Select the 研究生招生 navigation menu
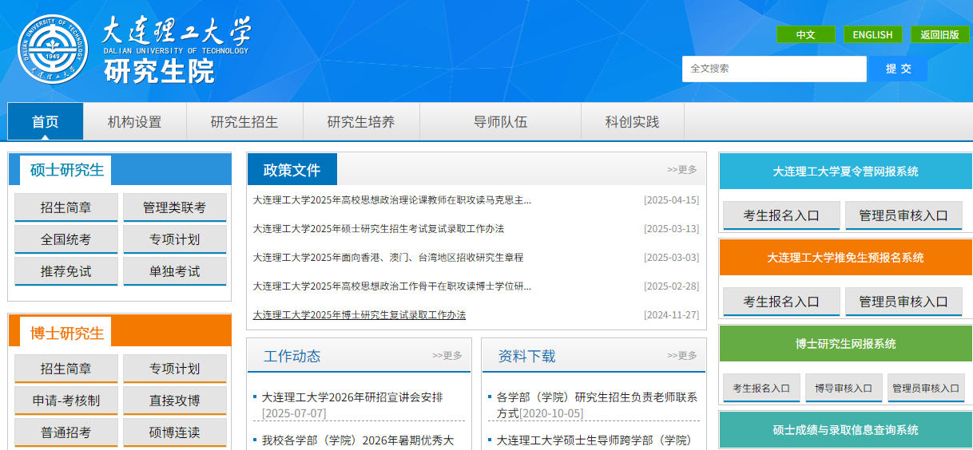Image resolution: width=973 pixels, height=450 pixels. [244, 122]
